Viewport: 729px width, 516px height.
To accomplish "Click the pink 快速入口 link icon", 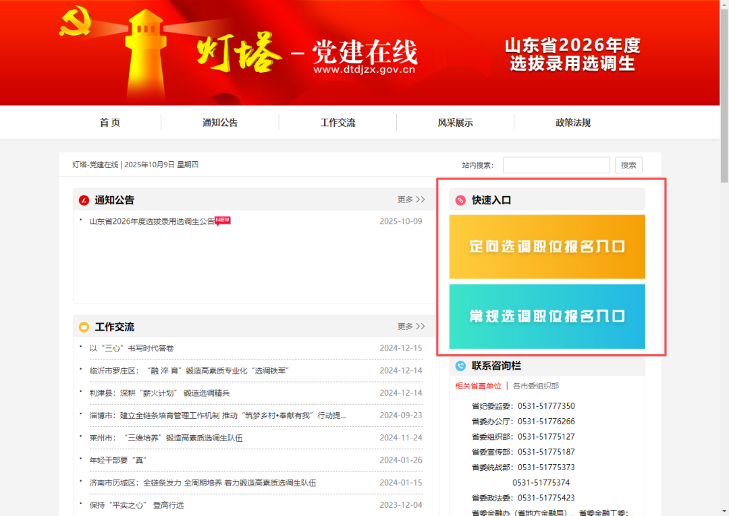I will (460, 200).
